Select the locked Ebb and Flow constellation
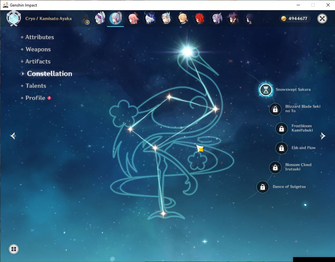 coord(282,148)
